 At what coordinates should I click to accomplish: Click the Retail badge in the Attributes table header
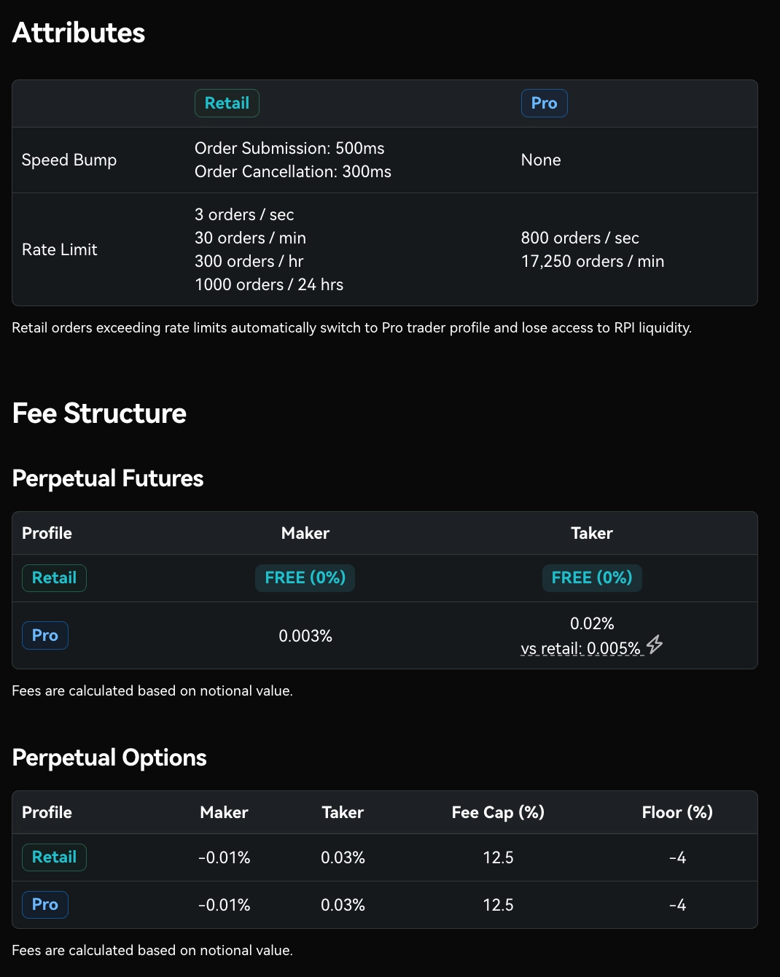point(227,104)
